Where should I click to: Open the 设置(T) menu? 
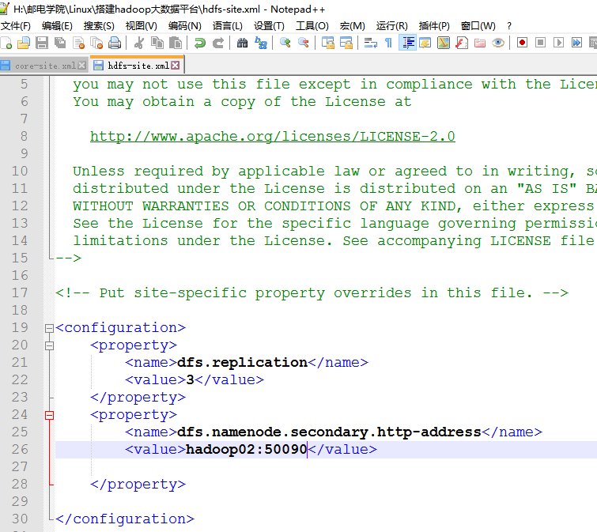269,26
